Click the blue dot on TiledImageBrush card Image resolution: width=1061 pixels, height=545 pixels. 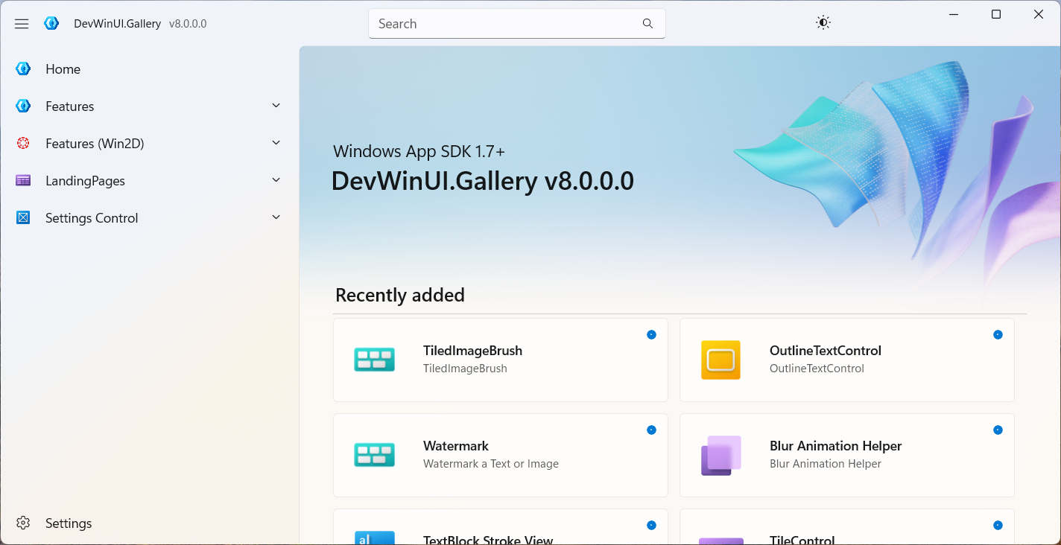651,335
